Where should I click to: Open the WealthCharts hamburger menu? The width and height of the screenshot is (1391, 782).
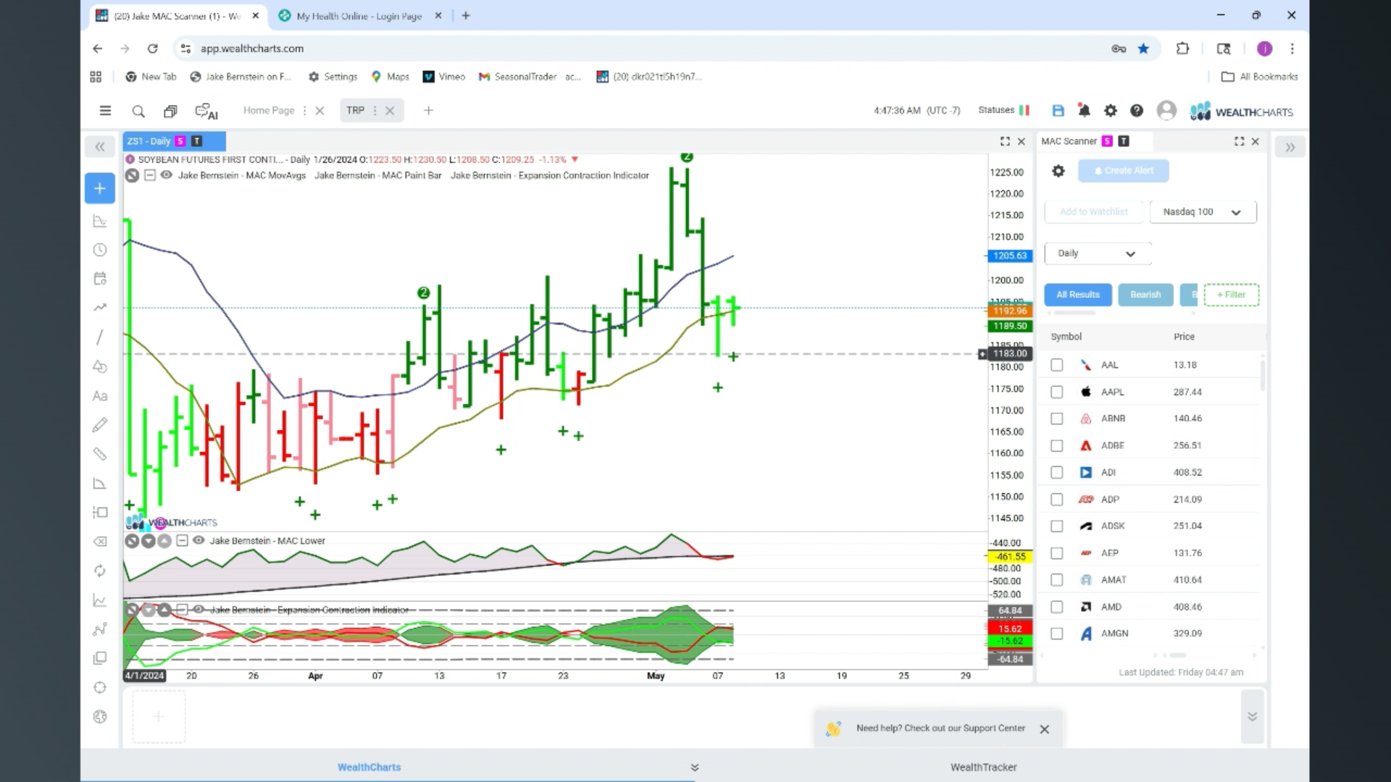(x=105, y=111)
